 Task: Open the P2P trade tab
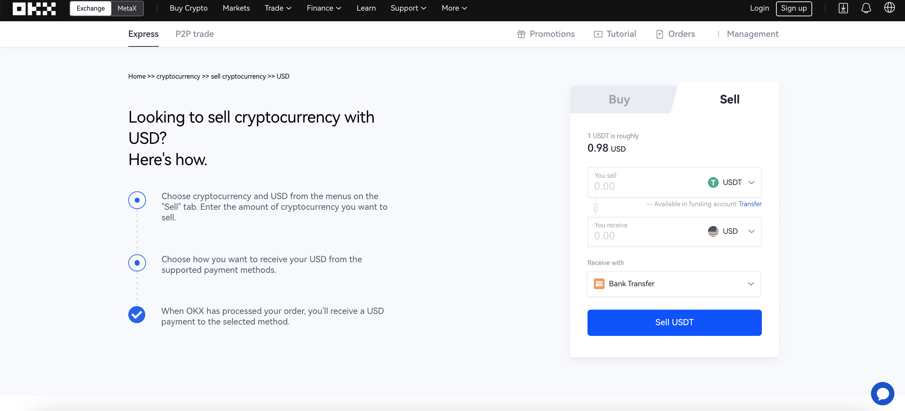(195, 34)
